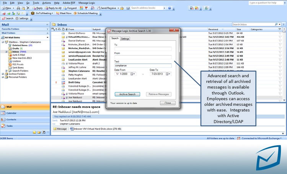
Task: Open Message Logic Settings gear in toolbar
Action: [x=22, y=18]
